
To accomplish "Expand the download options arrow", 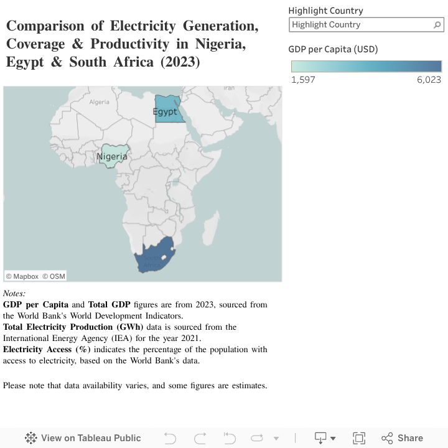I will 333,439.
